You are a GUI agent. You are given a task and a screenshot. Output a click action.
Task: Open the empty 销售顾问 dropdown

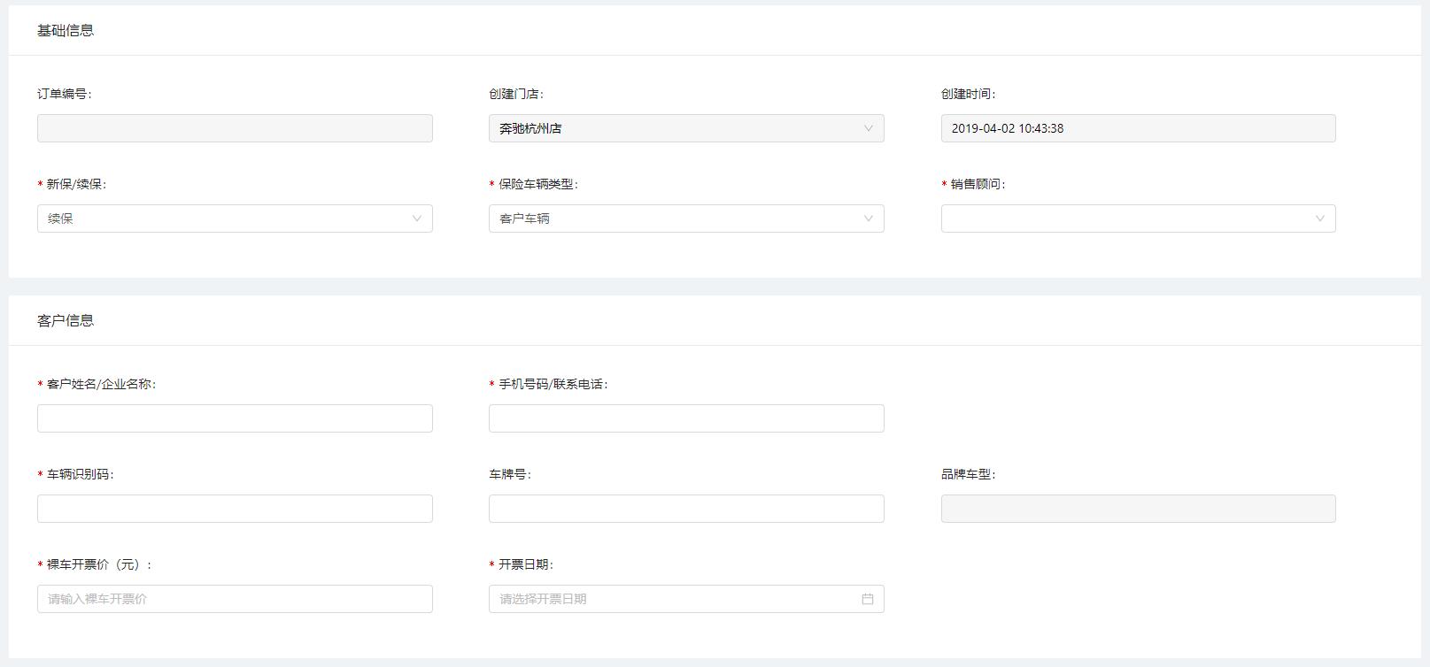point(1138,218)
